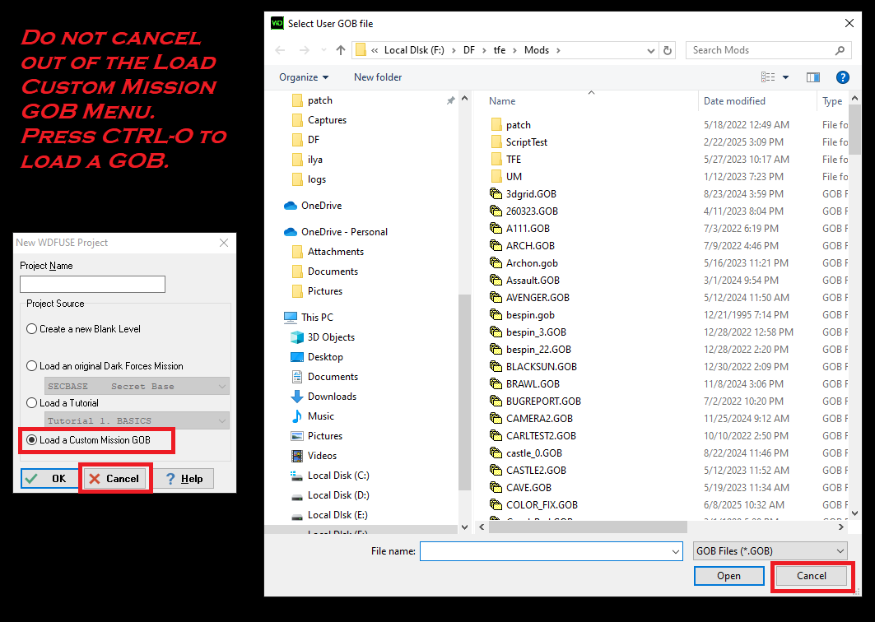The width and height of the screenshot is (875, 622).
Task: Click the CAVE.GOB file icon
Action: (x=496, y=488)
